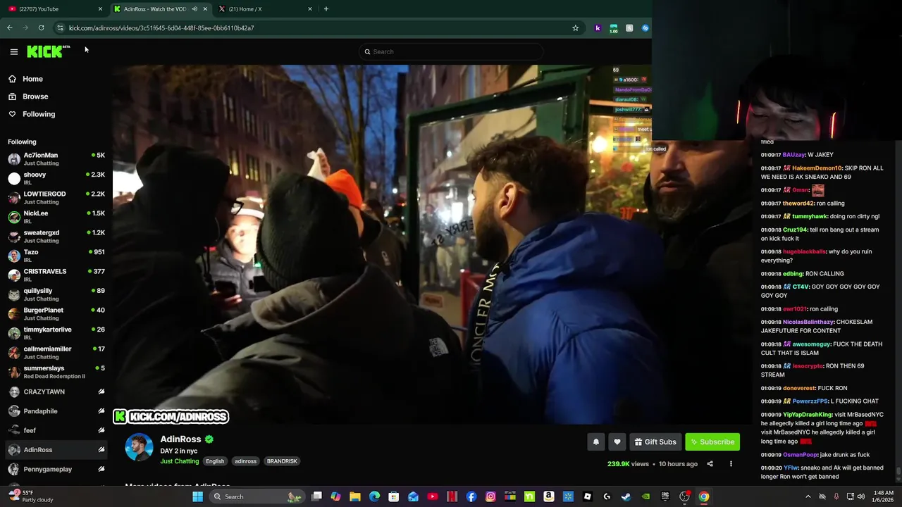Select Pennygameplay in the sidebar list
Image resolution: width=902 pixels, height=507 pixels.
(x=55, y=469)
